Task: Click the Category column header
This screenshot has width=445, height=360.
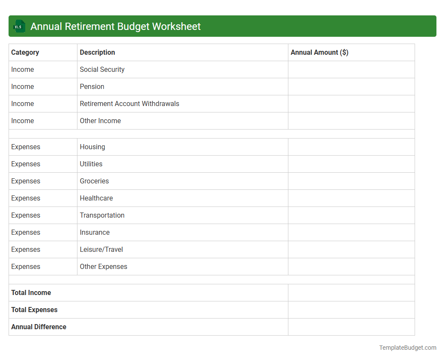Action: (x=25, y=52)
